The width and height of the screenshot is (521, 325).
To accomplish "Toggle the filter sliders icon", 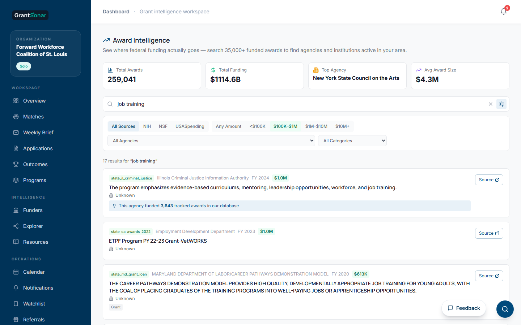I will pyautogui.click(x=501, y=104).
